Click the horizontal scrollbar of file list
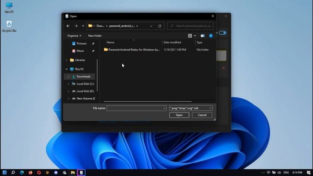This screenshot has width=313, height=176. pyautogui.click(x=147, y=102)
